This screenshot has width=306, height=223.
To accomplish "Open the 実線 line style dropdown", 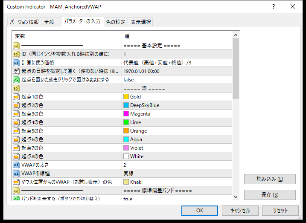I will click(x=177, y=174).
